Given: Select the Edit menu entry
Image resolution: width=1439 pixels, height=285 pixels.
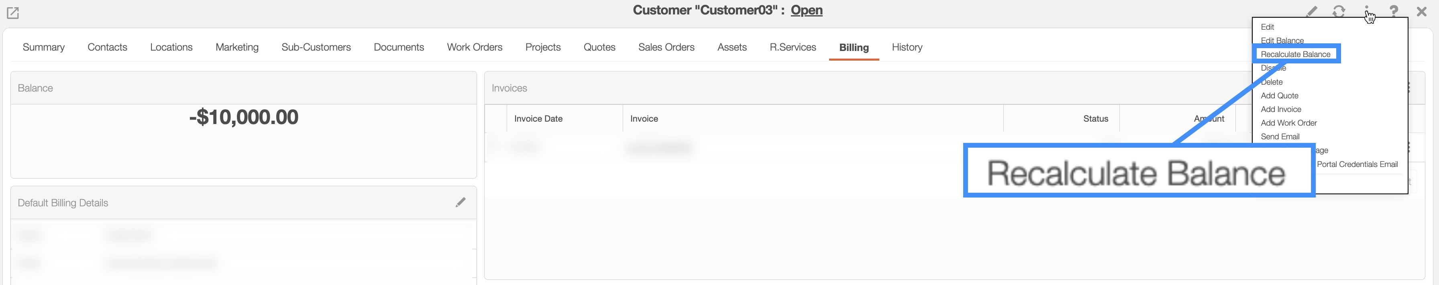Looking at the screenshot, I should click(x=1267, y=27).
